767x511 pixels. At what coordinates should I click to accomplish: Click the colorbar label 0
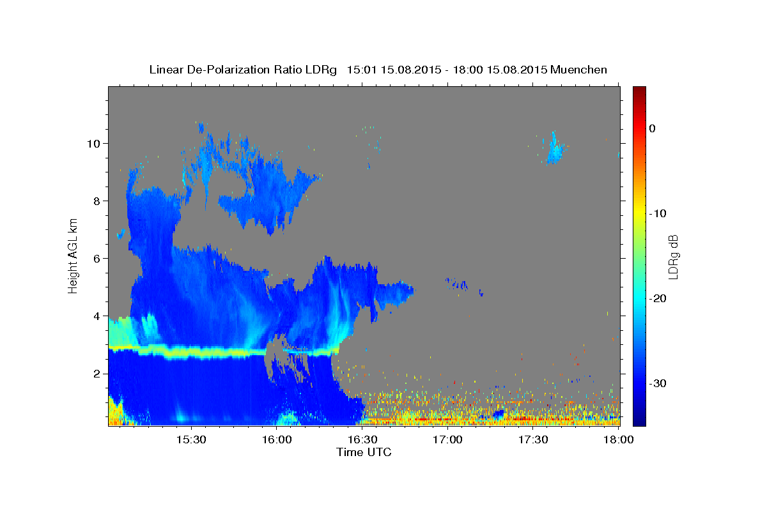click(653, 128)
